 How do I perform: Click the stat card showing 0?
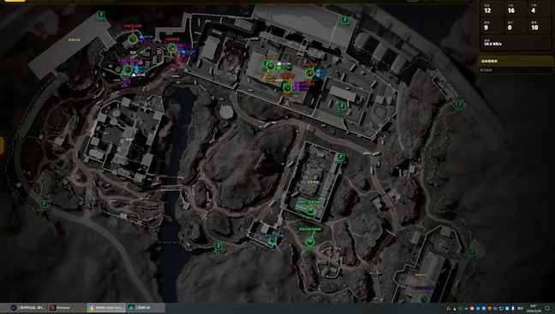pos(516,26)
